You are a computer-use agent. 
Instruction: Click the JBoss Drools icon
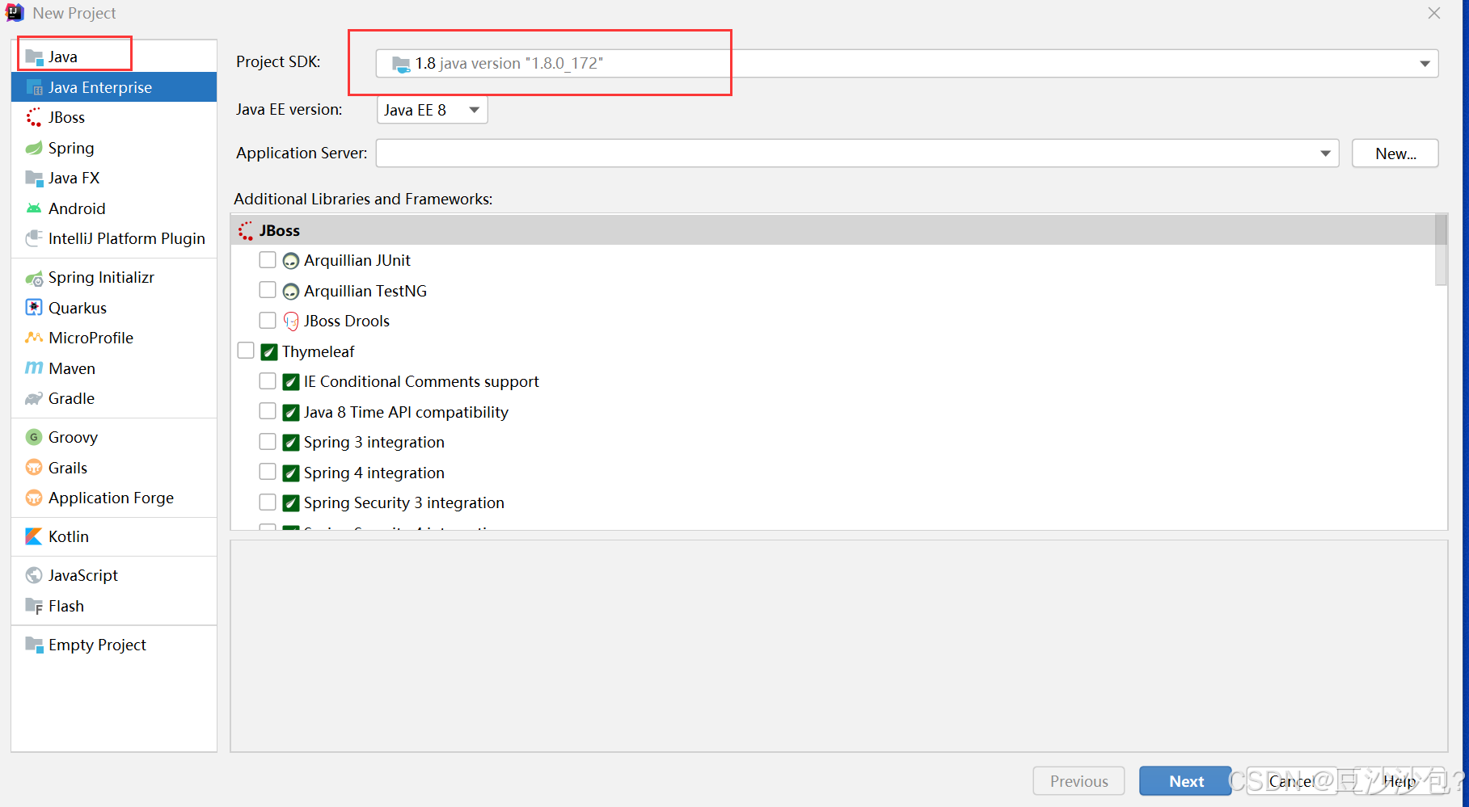point(291,322)
